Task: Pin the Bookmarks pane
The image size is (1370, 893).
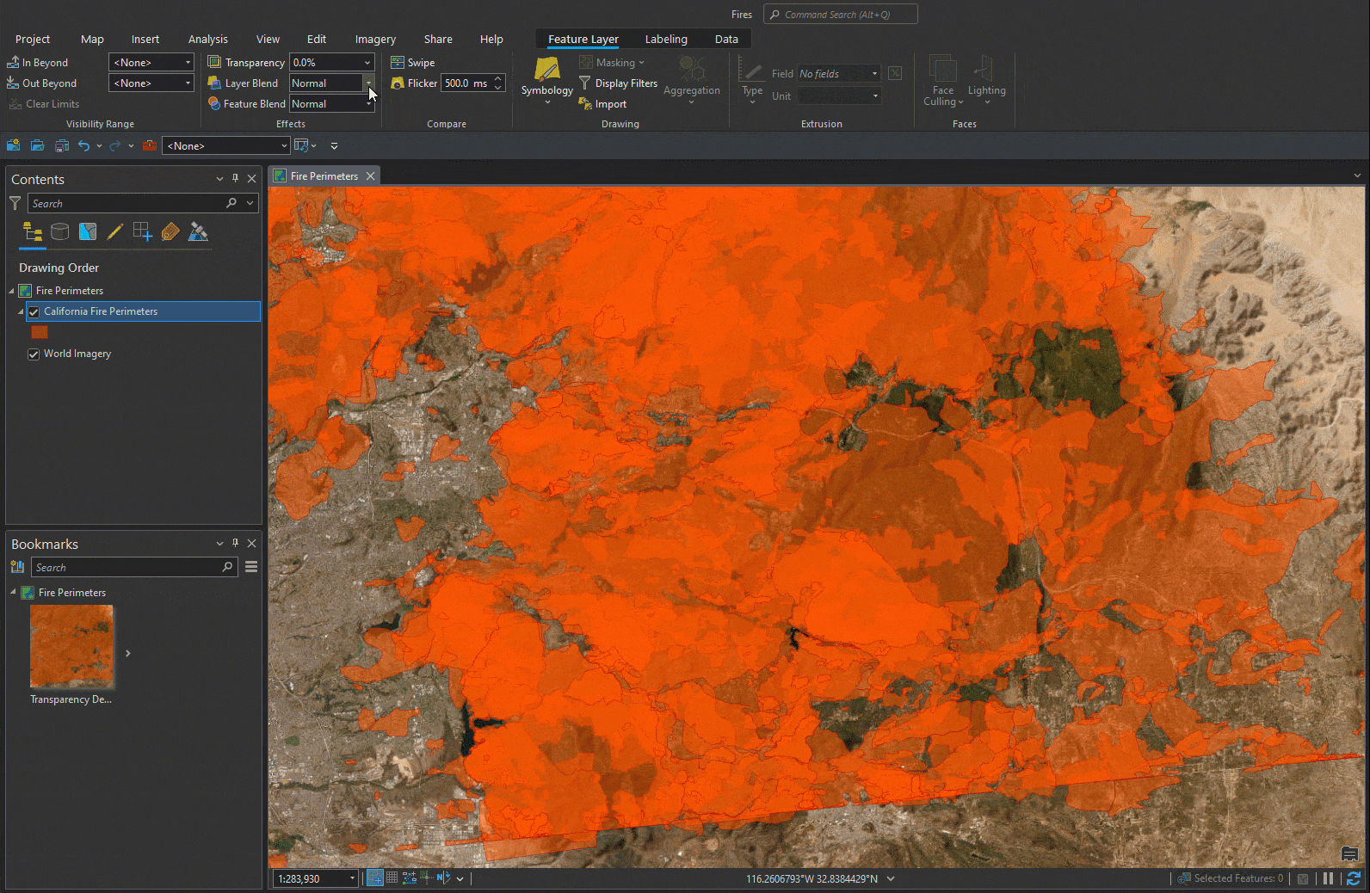Action: click(235, 544)
